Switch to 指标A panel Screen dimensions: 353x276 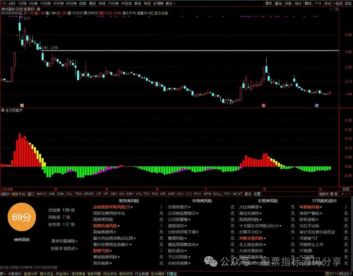(6, 194)
